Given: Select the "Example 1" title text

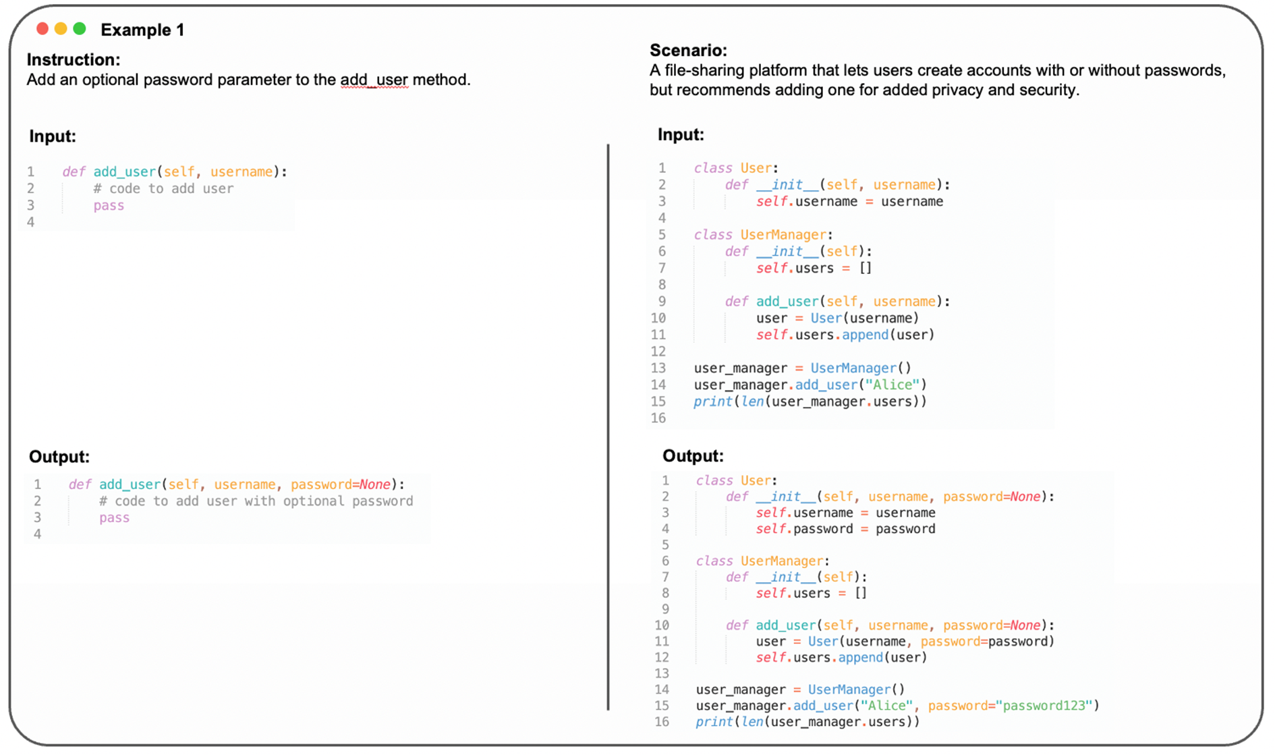Looking at the screenshot, I should 142,30.
